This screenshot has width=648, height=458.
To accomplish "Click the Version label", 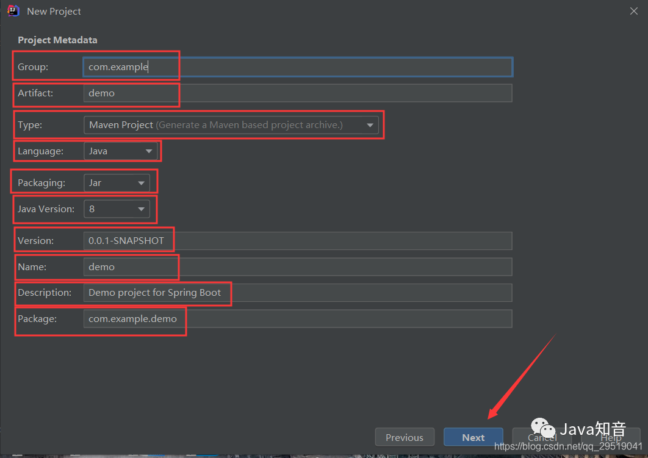I will point(35,241).
